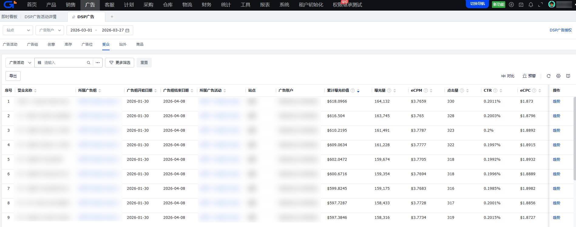Click the 请输入 search input field
576x227 pixels.
[x=64, y=63]
